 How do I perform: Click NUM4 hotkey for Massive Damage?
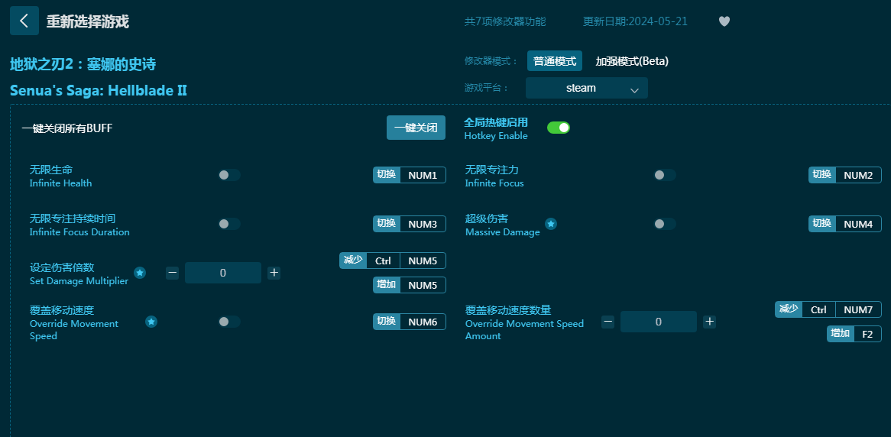pyautogui.click(x=858, y=224)
